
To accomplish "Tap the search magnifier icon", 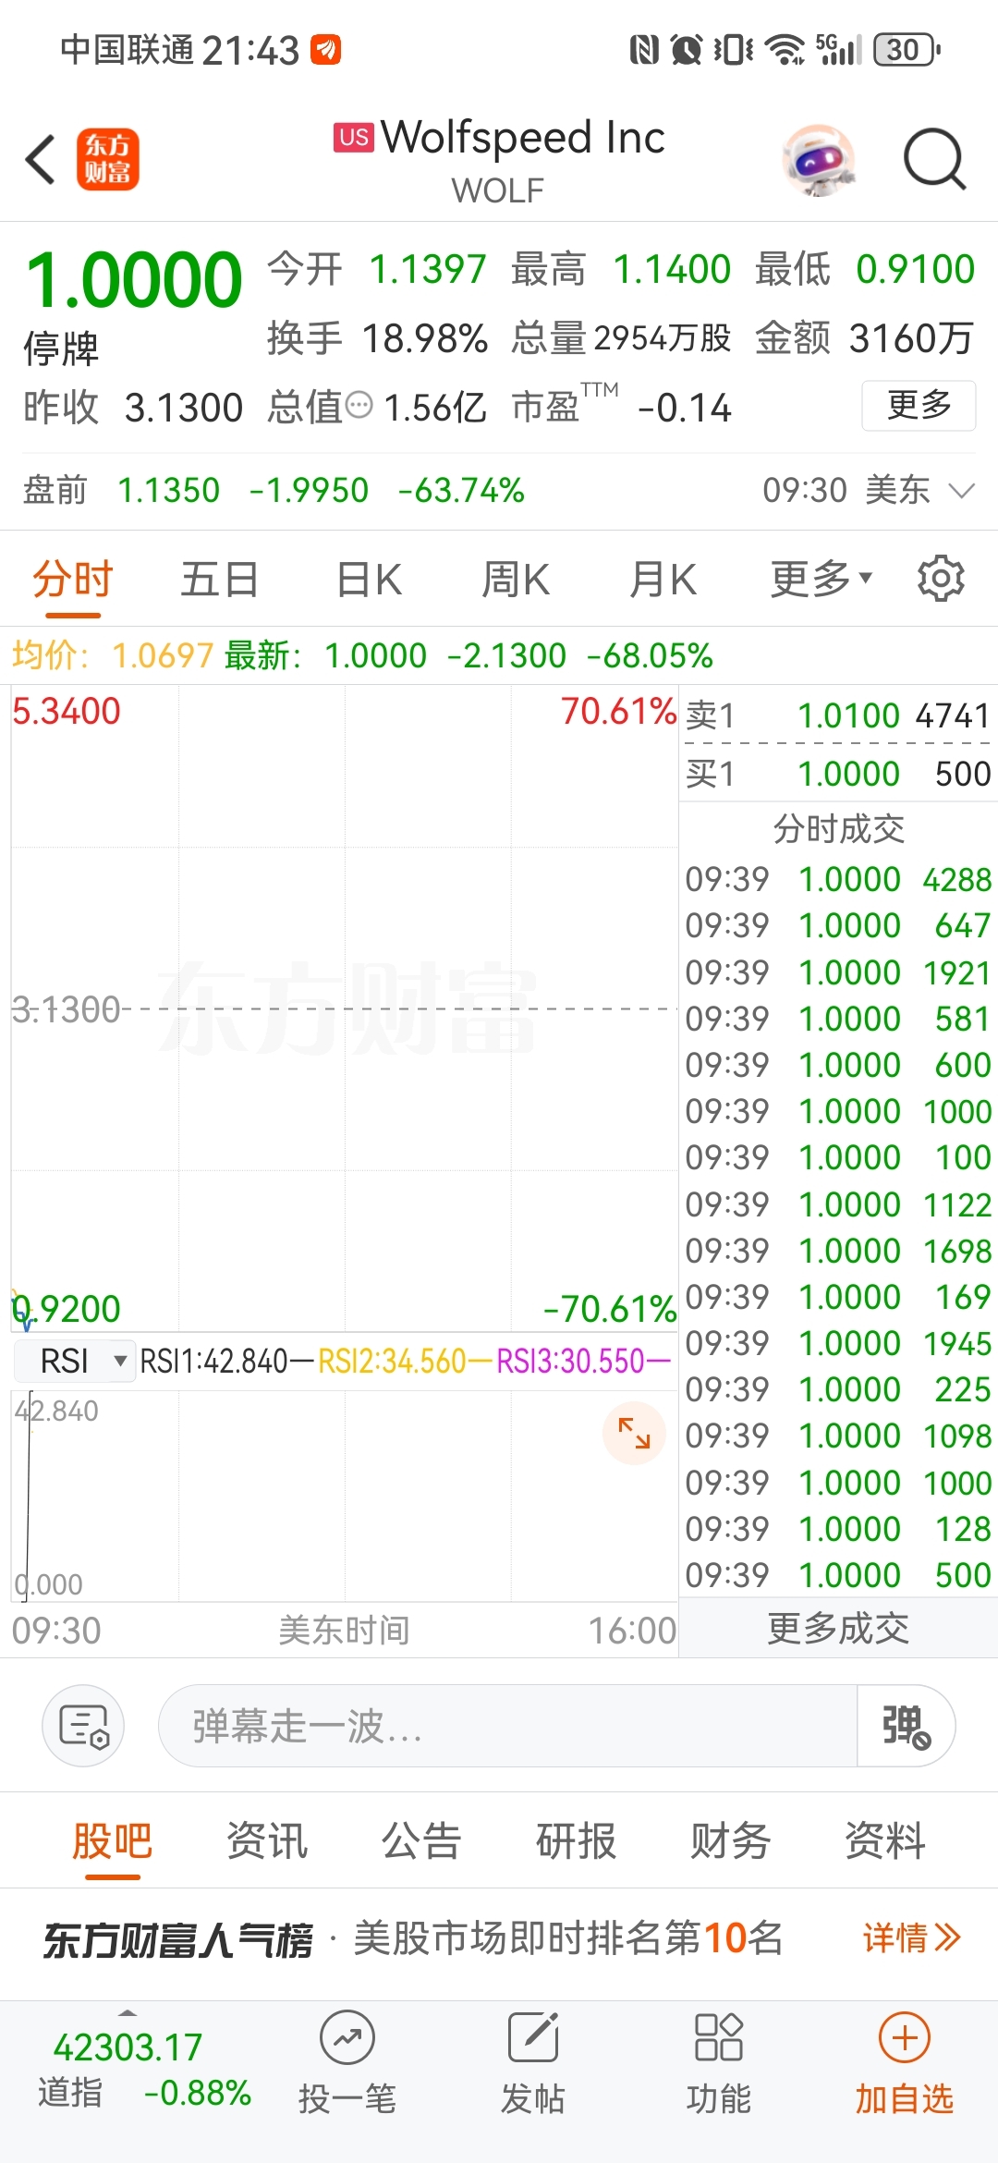I will point(934,159).
